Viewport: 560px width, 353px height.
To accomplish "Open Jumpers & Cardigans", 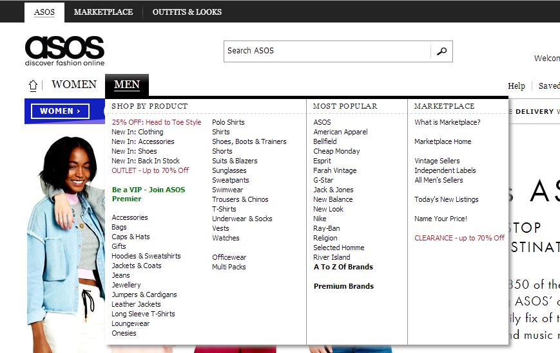I will tap(144, 294).
